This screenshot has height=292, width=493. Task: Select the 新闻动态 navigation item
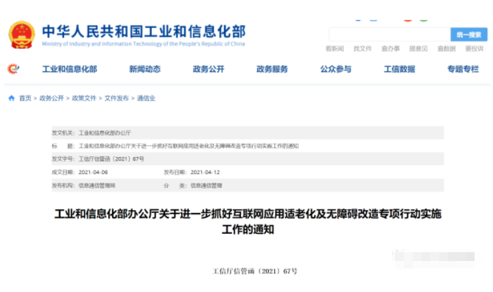coord(145,69)
